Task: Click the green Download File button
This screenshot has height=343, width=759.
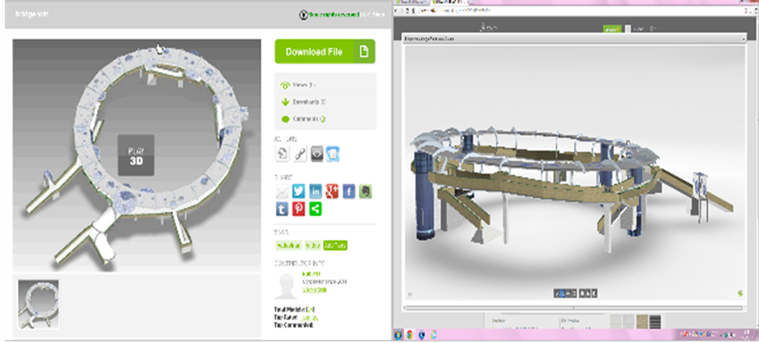Action: [x=325, y=52]
